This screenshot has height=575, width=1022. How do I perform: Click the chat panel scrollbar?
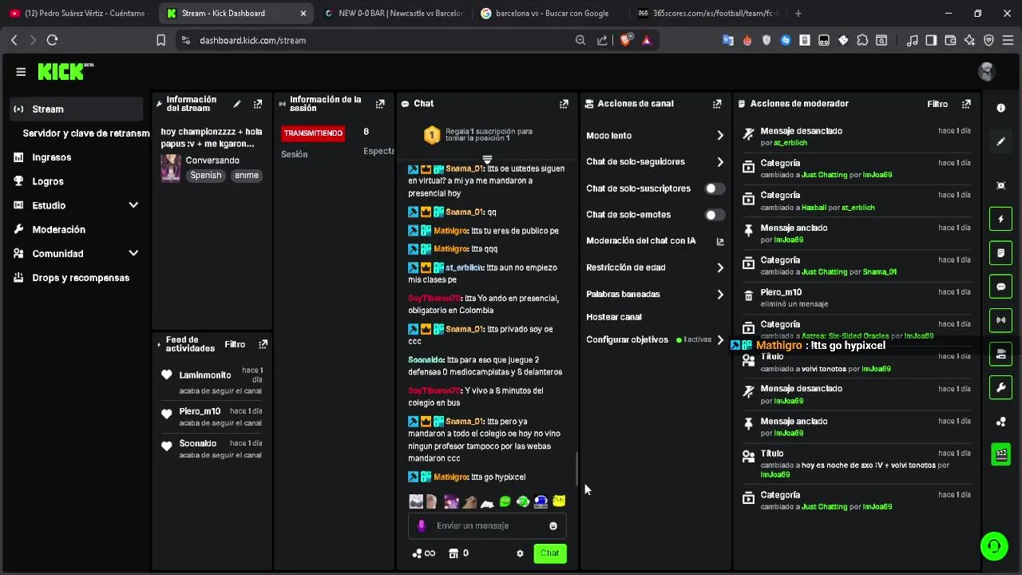tap(576, 469)
